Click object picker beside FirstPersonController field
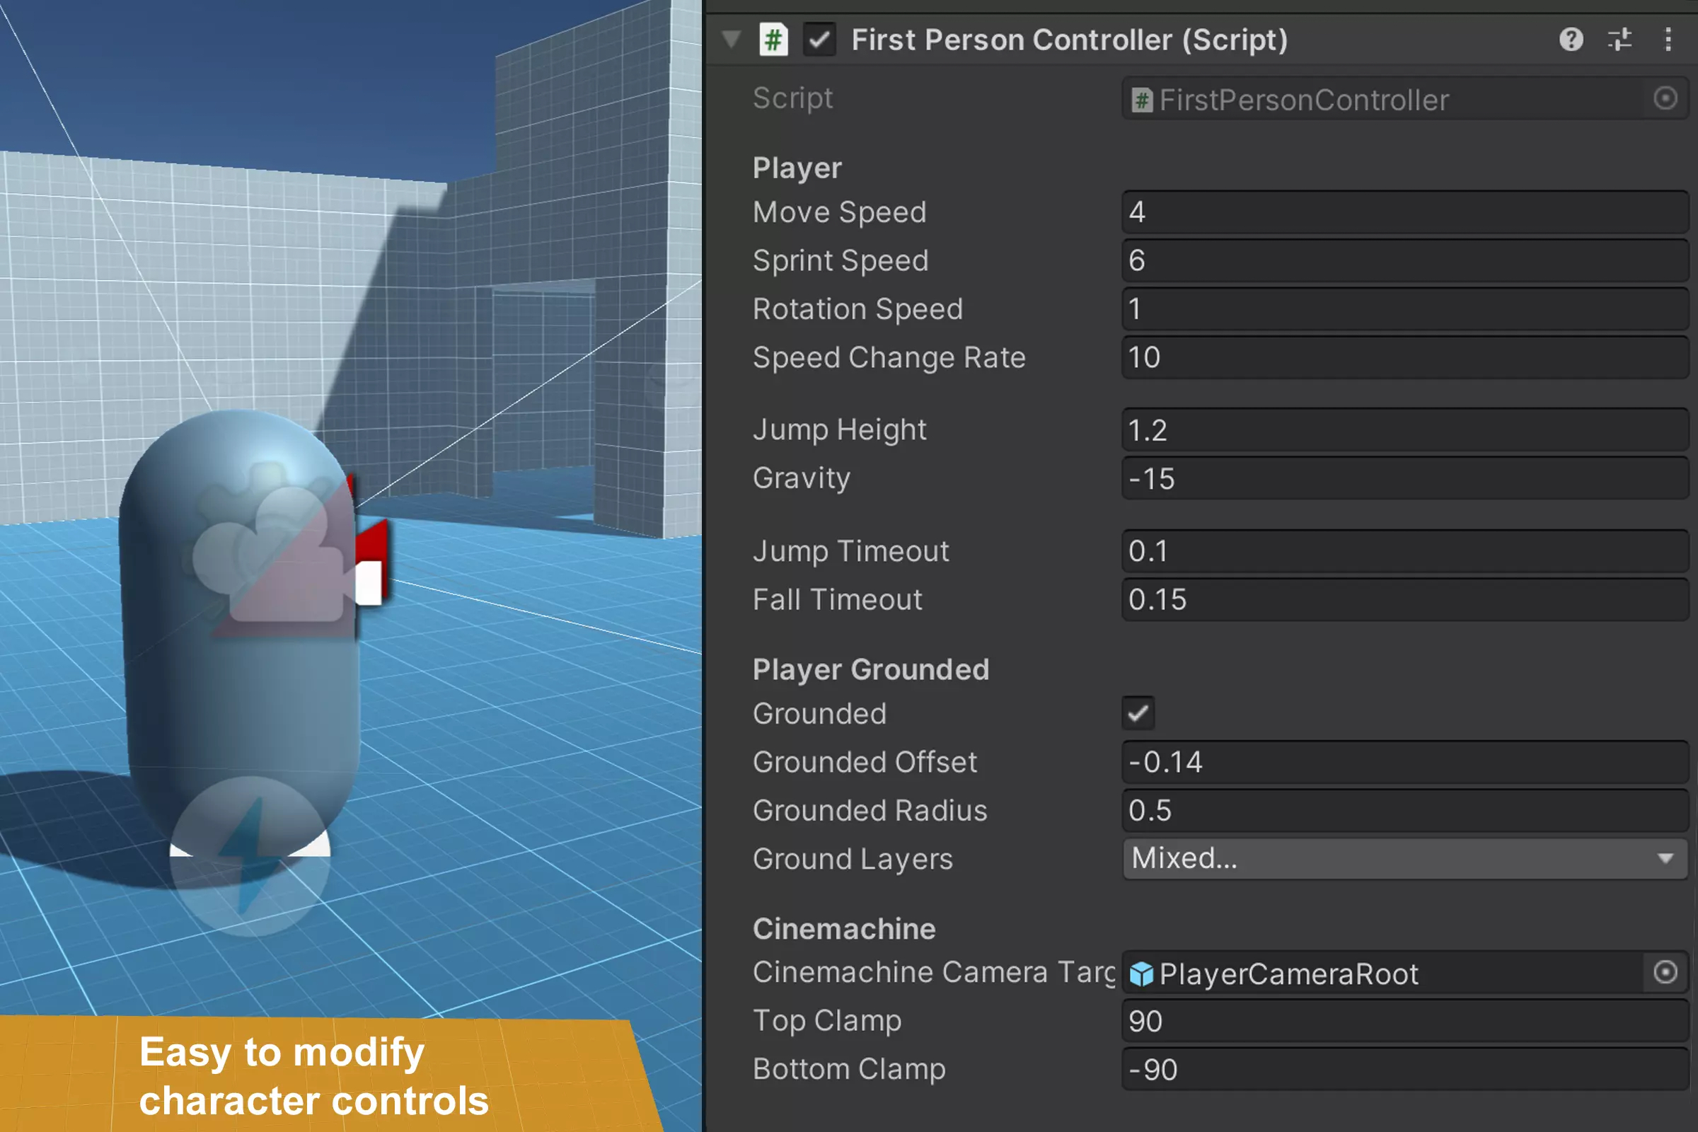The width and height of the screenshot is (1698, 1132). 1665,98
